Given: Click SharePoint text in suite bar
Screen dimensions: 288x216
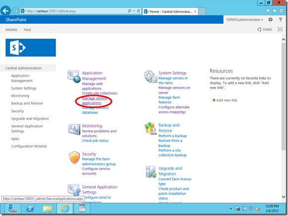Looking at the screenshot, I should pos(16,20).
